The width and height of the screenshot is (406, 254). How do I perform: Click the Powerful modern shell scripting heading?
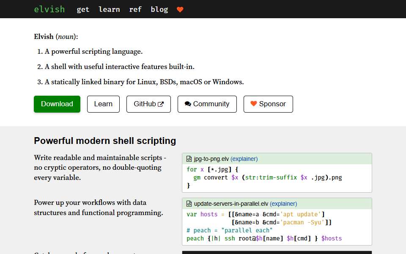point(105,141)
